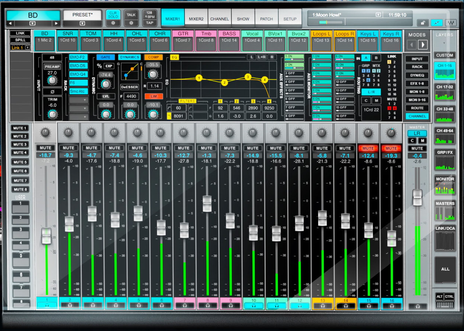The height and width of the screenshot is (331, 464).
Task: Click the high-cut filter shape icon
Action: coord(170,116)
